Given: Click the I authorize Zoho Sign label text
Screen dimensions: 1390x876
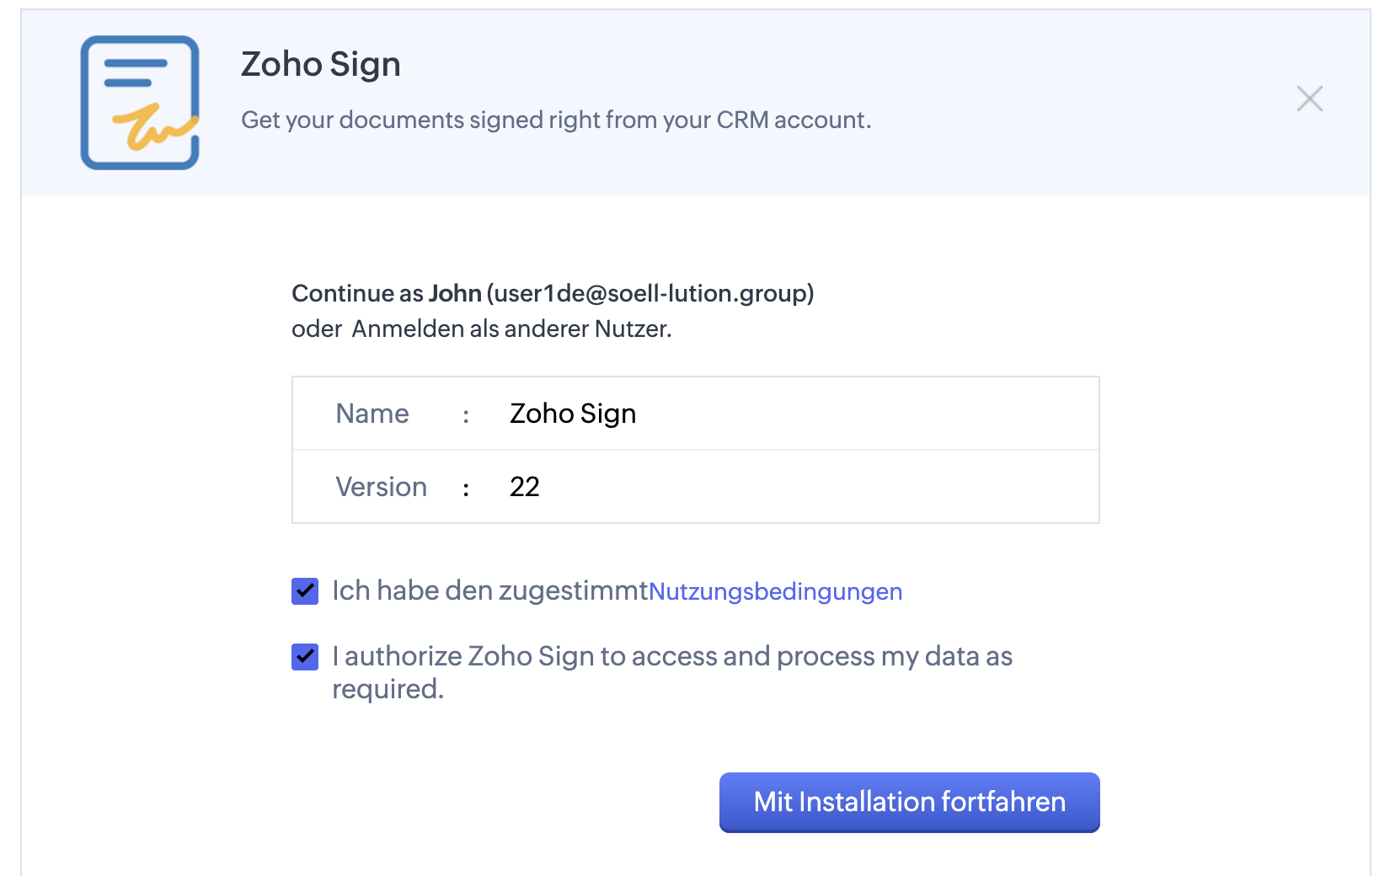Looking at the screenshot, I should pyautogui.click(x=672, y=672).
